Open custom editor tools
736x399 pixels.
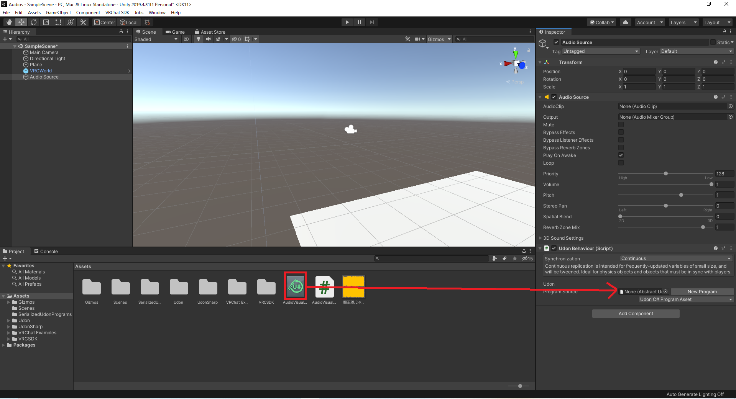point(83,22)
